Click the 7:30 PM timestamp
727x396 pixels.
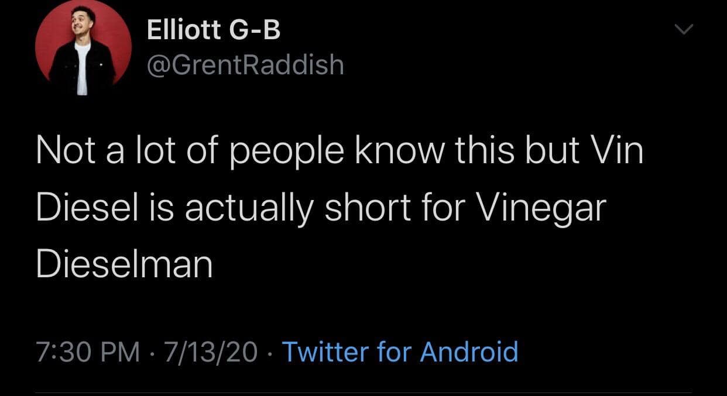(88, 352)
